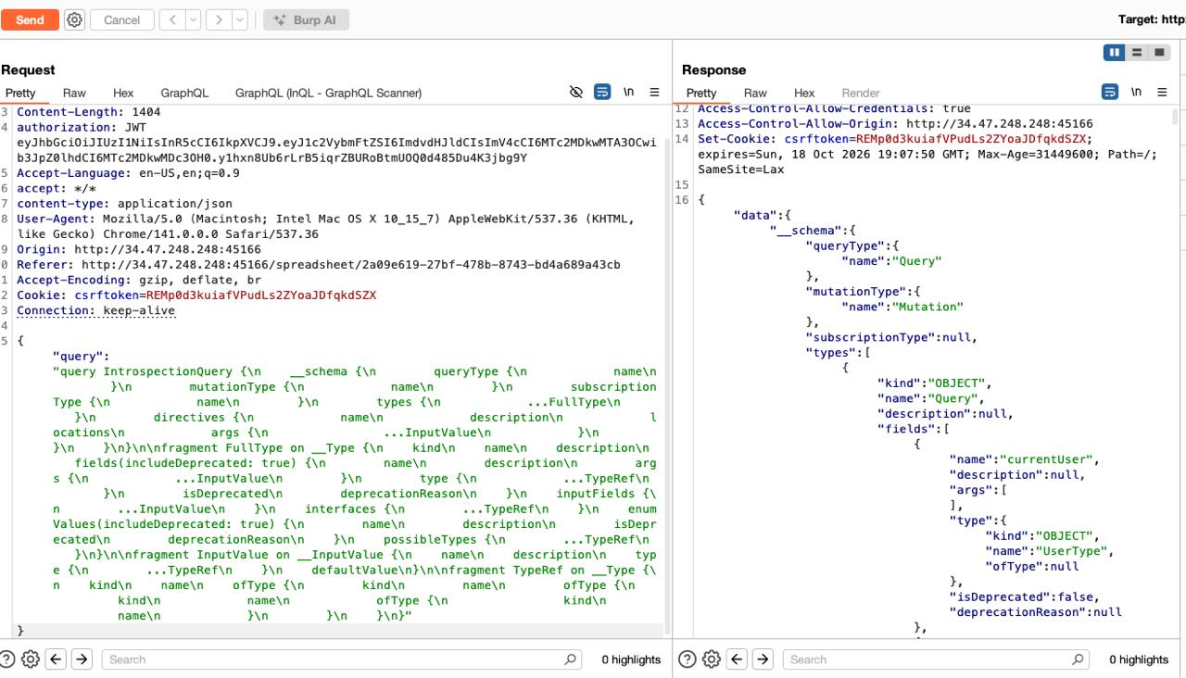The width and height of the screenshot is (1186, 678).
Task: Open request settings gear next to Send
Action: (x=75, y=19)
